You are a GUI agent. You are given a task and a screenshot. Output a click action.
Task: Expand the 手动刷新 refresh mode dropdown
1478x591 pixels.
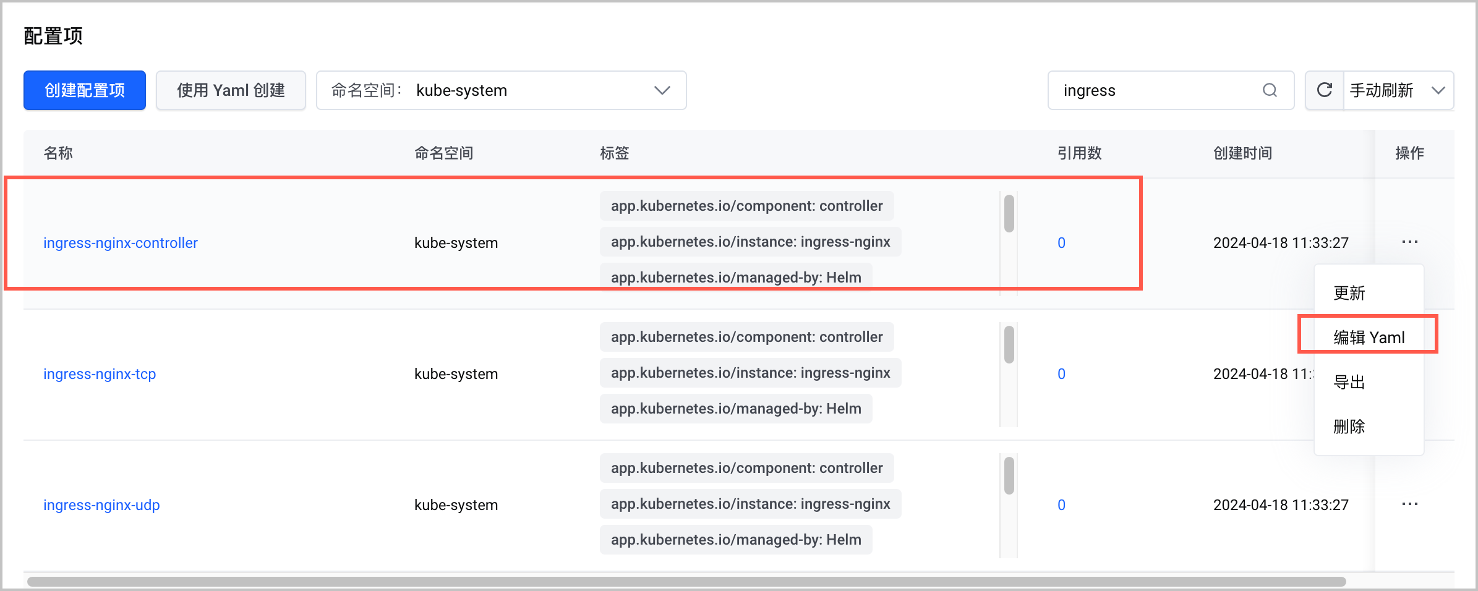[1398, 90]
